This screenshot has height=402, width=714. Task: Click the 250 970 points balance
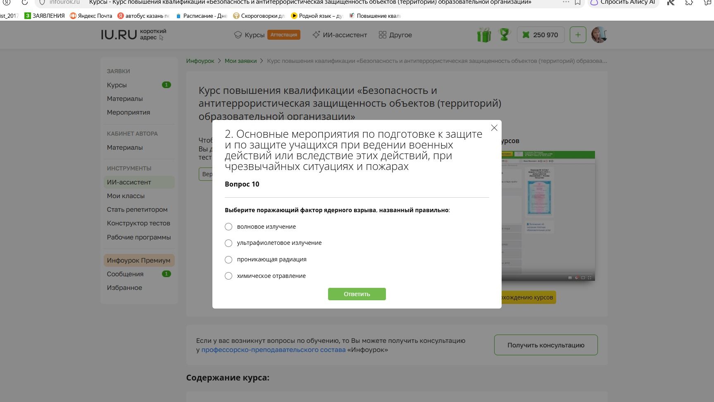540,35
